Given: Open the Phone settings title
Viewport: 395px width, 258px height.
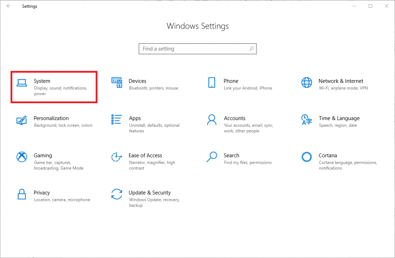Looking at the screenshot, I should (231, 81).
